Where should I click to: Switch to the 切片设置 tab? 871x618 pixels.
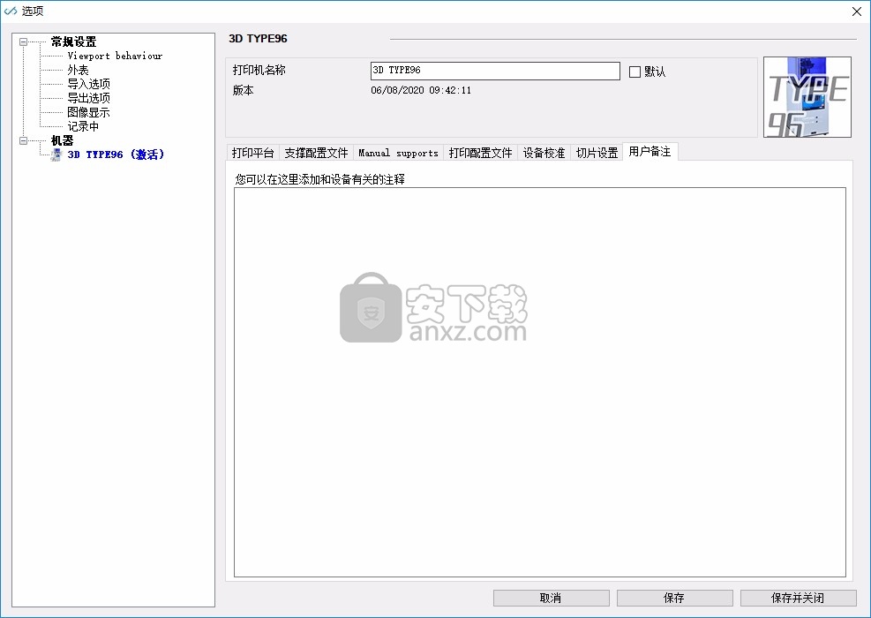point(597,153)
